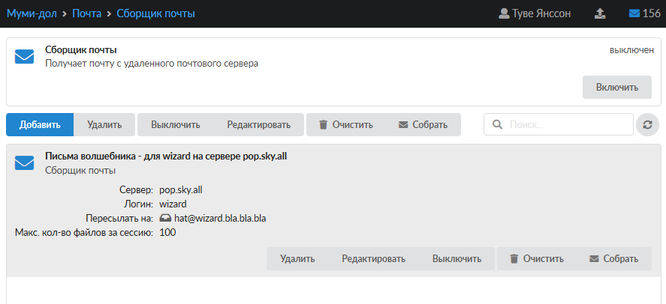Disable the wizard collector via Выключить
The image size is (666, 304).
coord(457,259)
